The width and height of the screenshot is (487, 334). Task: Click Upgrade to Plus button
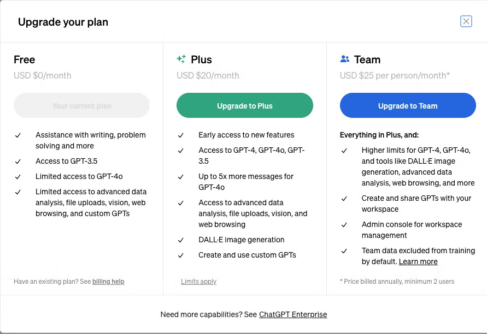click(x=245, y=105)
